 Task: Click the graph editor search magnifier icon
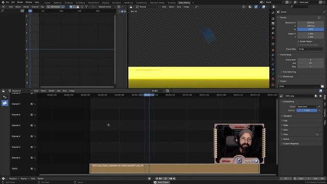pyautogui.click(x=3, y=11)
